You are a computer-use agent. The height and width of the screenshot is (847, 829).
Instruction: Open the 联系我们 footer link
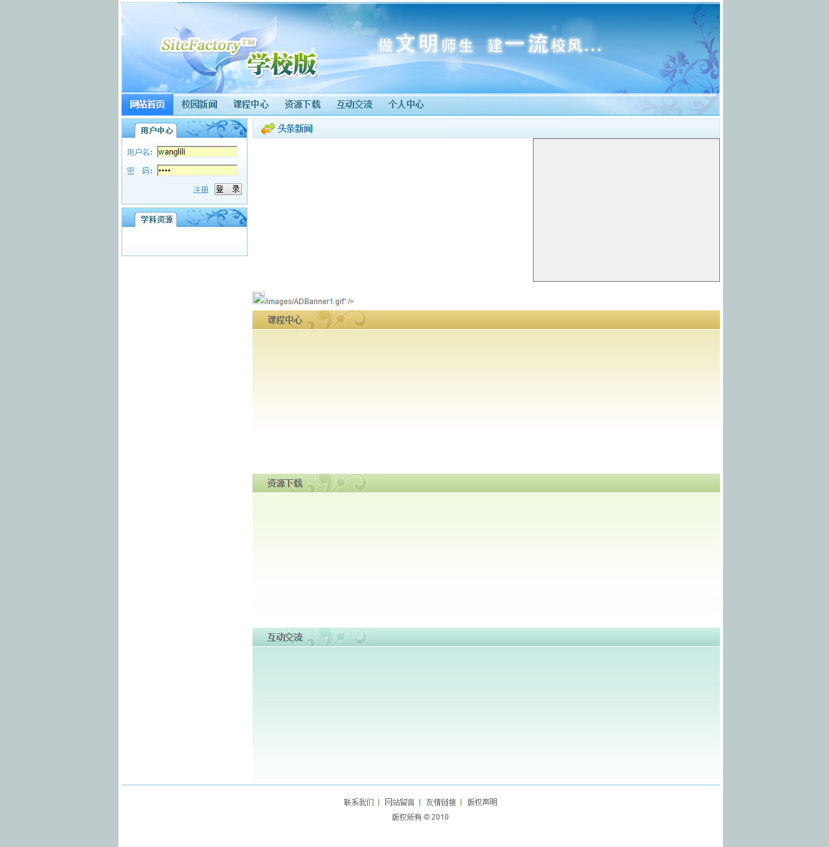point(359,803)
